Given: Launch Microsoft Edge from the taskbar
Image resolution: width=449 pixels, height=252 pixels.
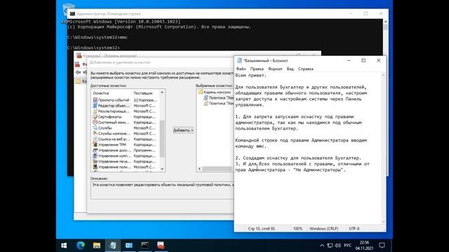Looking at the screenshot, I should click(x=81, y=246).
